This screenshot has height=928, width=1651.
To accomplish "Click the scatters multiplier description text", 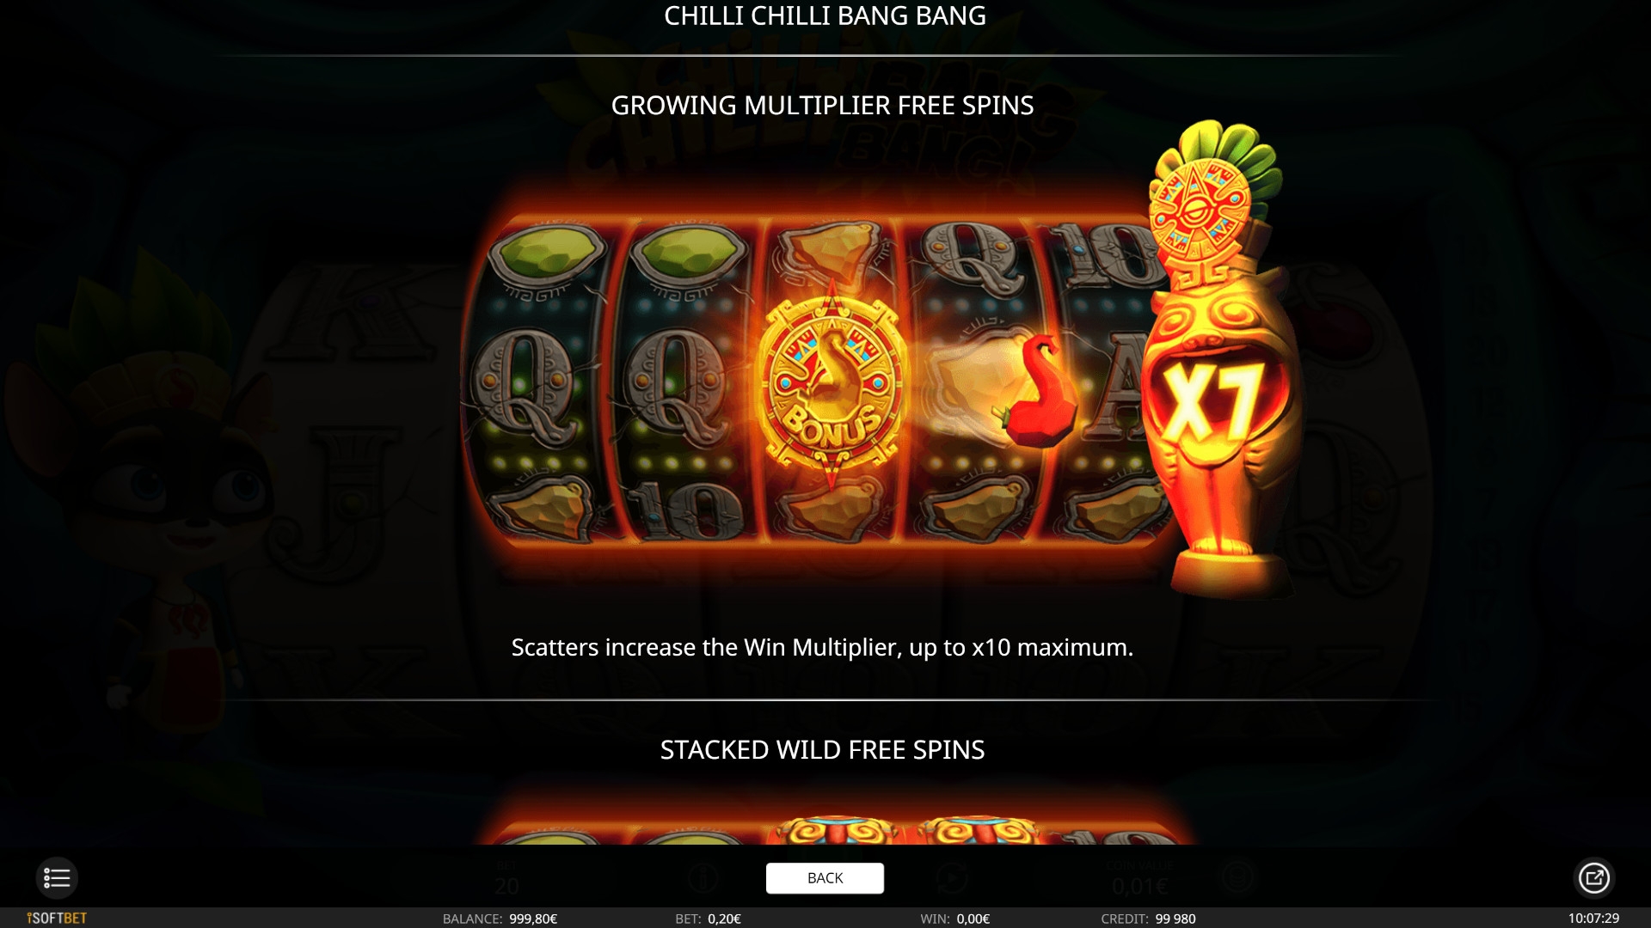I will 822,647.
